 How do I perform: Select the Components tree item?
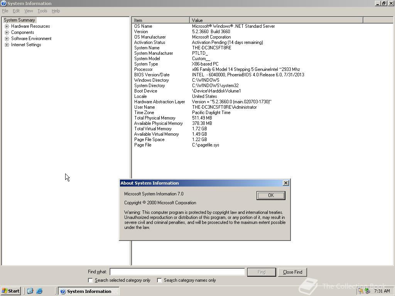pos(23,32)
